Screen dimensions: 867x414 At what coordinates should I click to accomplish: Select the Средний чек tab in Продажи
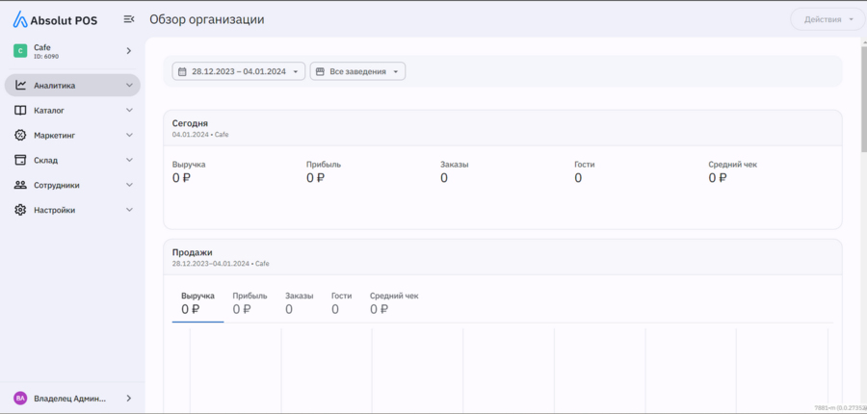[394, 303]
